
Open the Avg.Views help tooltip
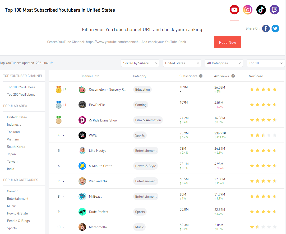233,76
